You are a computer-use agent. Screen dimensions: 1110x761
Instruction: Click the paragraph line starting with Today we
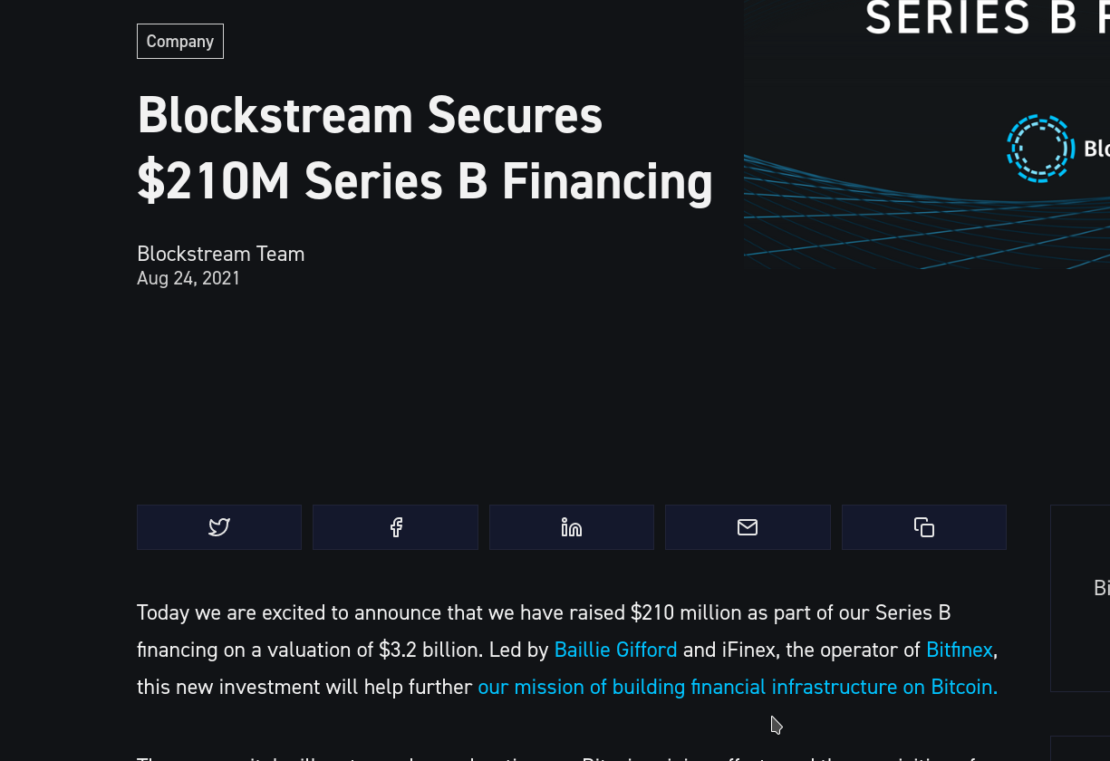point(544,612)
